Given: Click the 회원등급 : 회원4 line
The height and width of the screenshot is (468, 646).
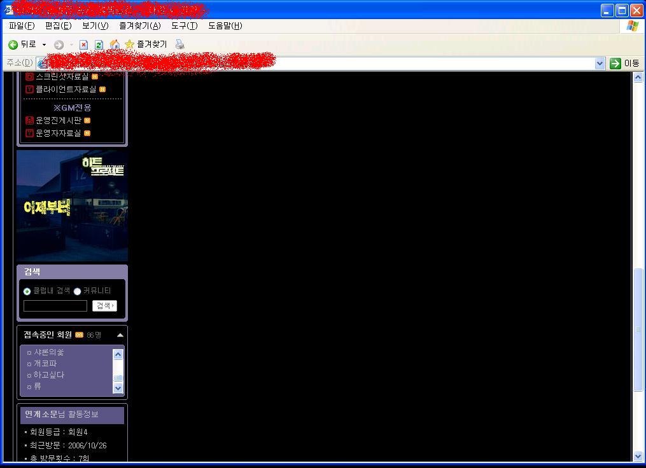Looking at the screenshot, I should pos(59,432).
